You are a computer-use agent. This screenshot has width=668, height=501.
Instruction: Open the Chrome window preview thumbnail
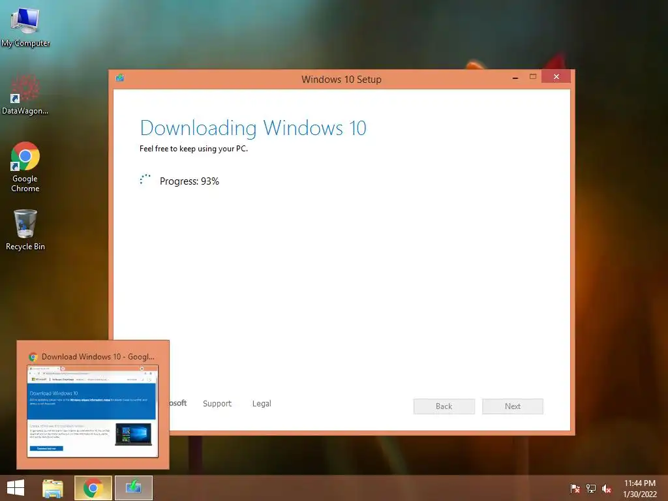click(93, 411)
